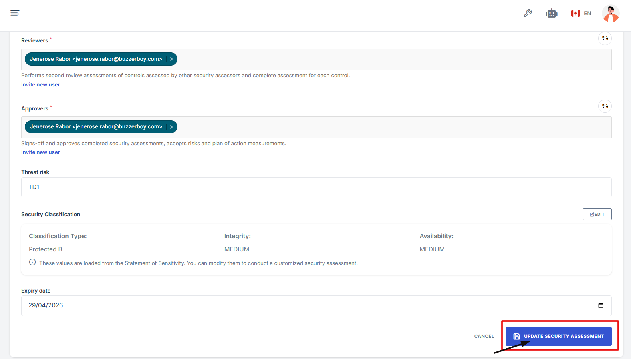
Task: Open the hamburger navigation menu
Action: 15,13
